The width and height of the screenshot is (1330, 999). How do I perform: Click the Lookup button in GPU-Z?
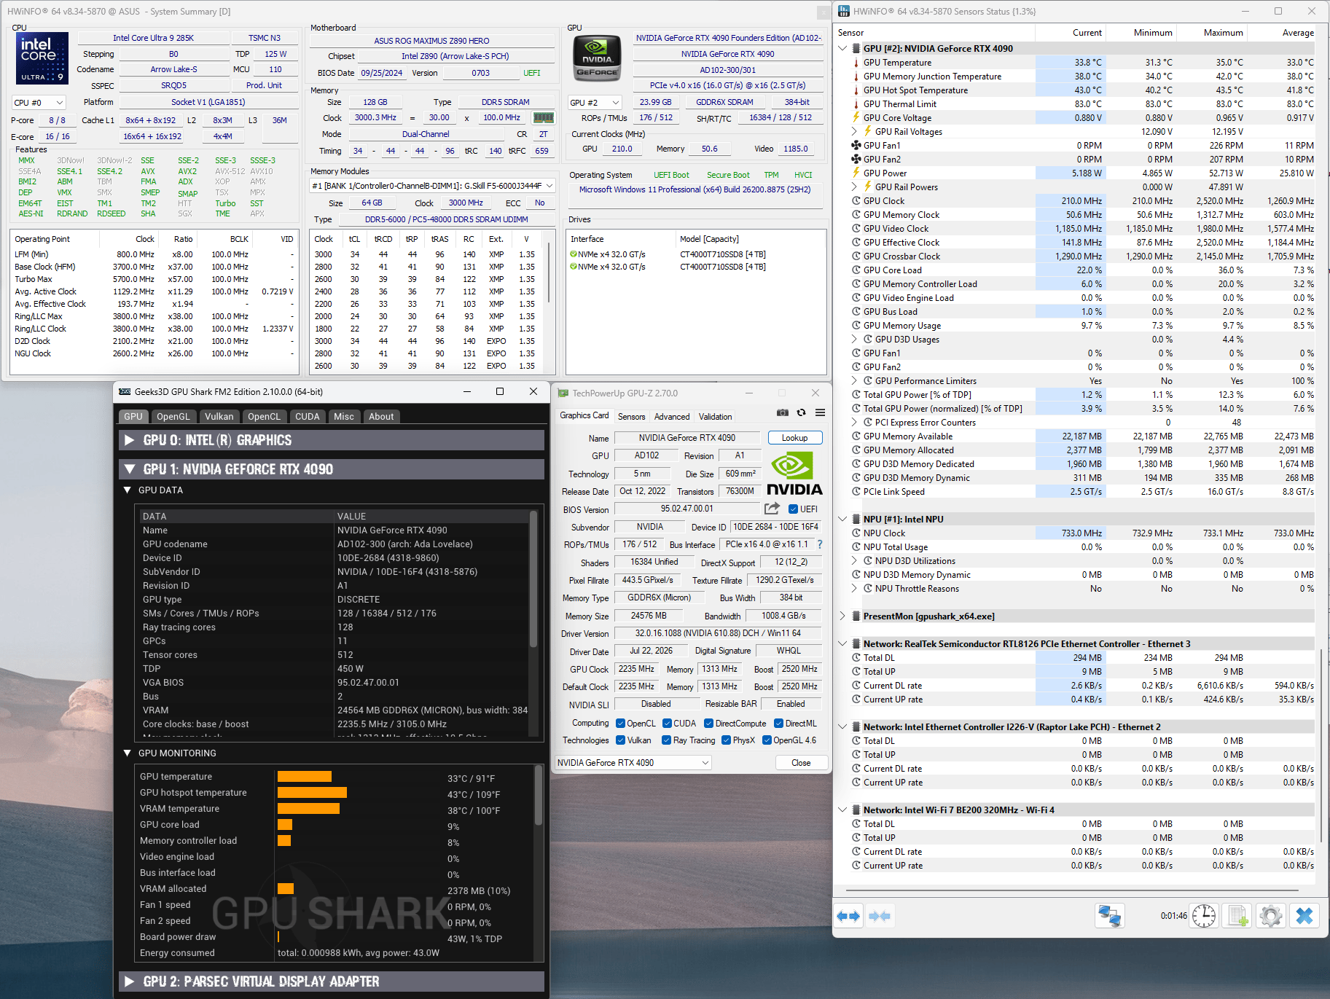pos(794,438)
